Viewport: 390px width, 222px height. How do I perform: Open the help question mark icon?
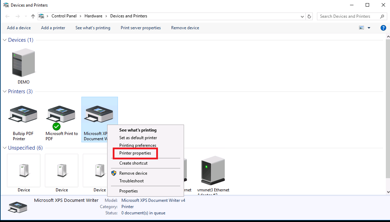pyautogui.click(x=383, y=28)
